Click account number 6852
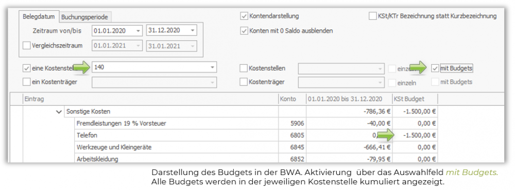This screenshot has width=515, height=190. tap(298, 159)
